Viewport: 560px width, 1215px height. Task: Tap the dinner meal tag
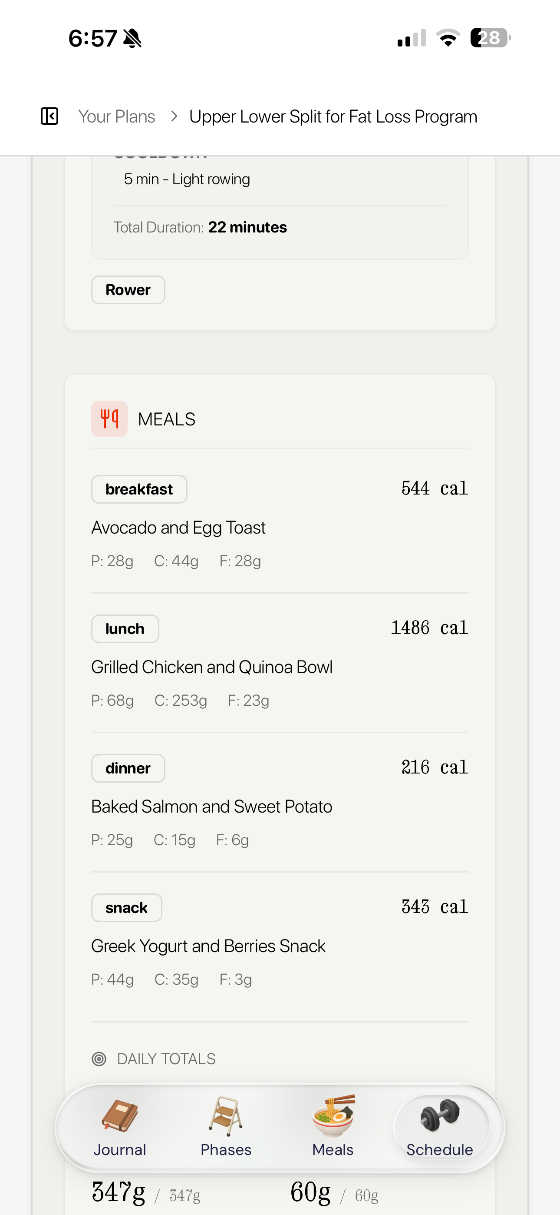(128, 768)
